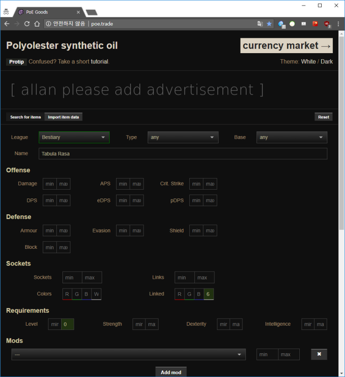Open the Base dropdown
The image size is (345, 377).
[292, 137]
